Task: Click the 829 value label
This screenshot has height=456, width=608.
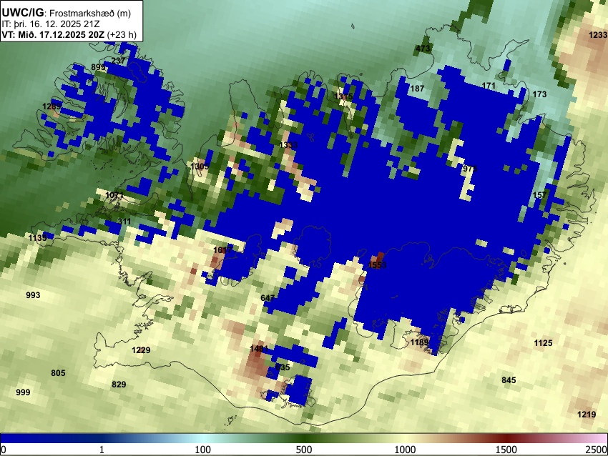Action: (119, 385)
